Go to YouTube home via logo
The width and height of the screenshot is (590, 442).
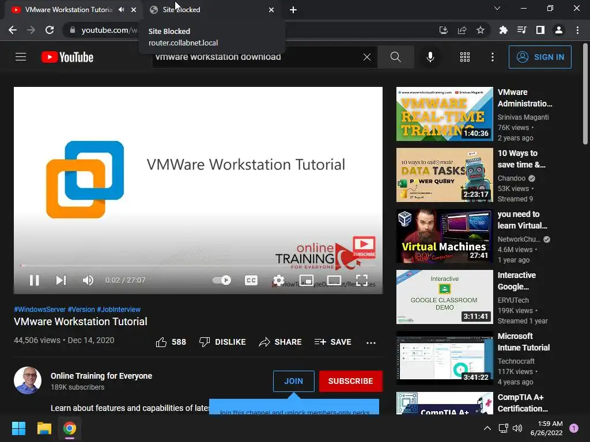click(x=67, y=57)
